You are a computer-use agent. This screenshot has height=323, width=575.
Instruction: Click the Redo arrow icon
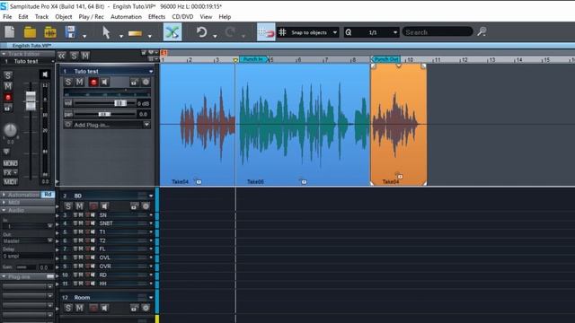230,32
